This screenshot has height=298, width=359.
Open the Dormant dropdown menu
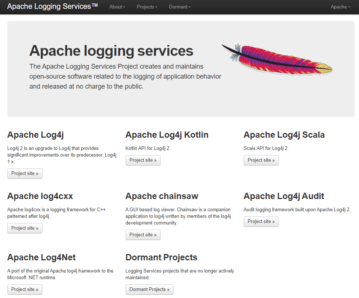pyautogui.click(x=180, y=7)
